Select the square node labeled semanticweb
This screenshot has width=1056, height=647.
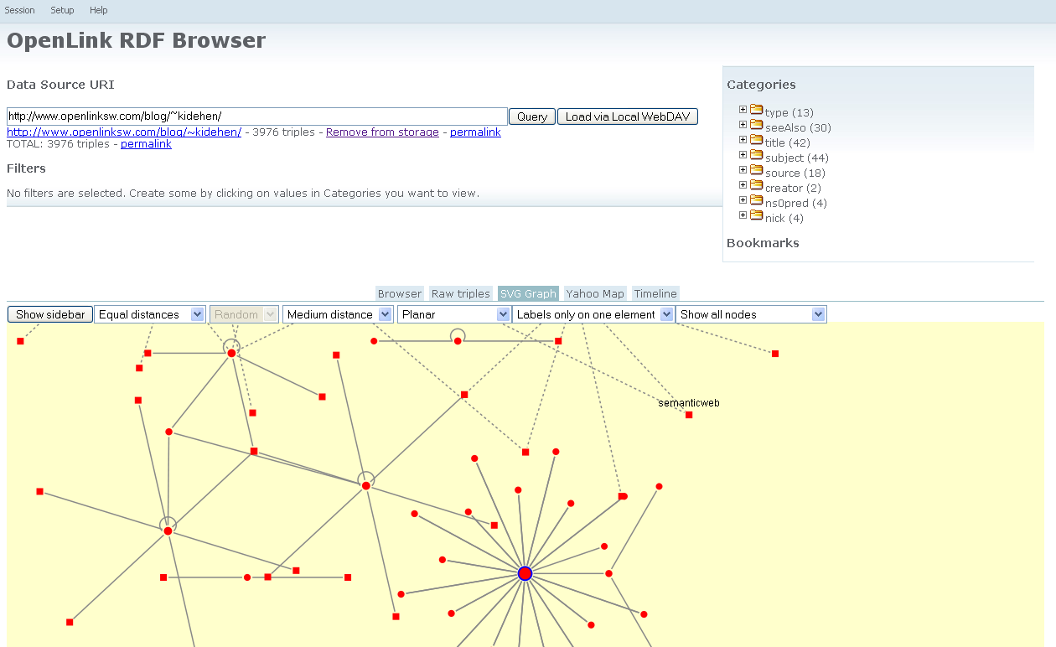click(689, 415)
